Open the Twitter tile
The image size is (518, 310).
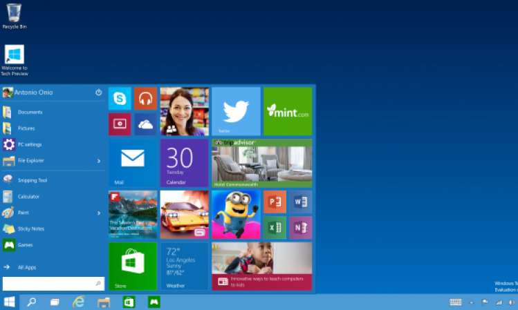point(236,111)
